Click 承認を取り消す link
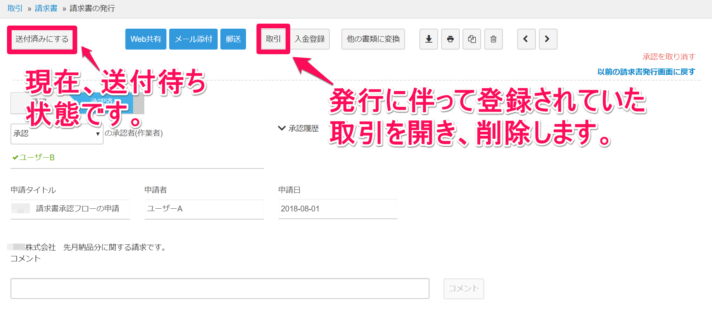This screenshot has height=309, width=712. pos(669,57)
